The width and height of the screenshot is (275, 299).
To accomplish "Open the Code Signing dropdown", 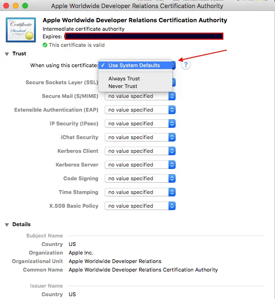I will (x=140, y=178).
